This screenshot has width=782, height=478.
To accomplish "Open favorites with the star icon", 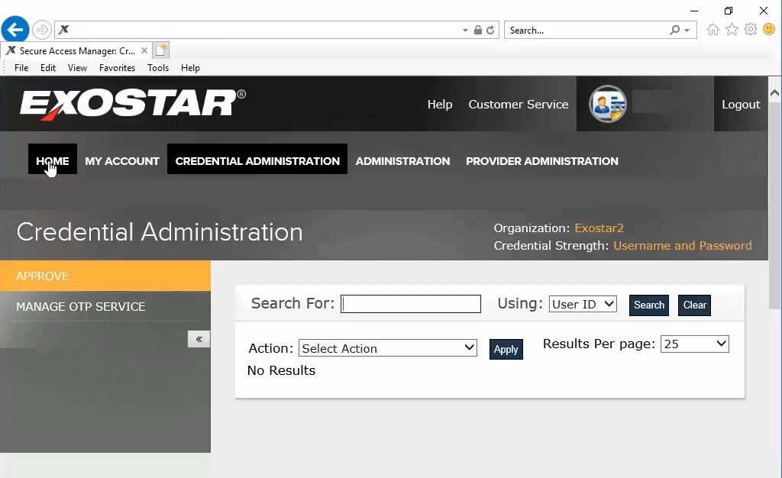I will (x=732, y=29).
